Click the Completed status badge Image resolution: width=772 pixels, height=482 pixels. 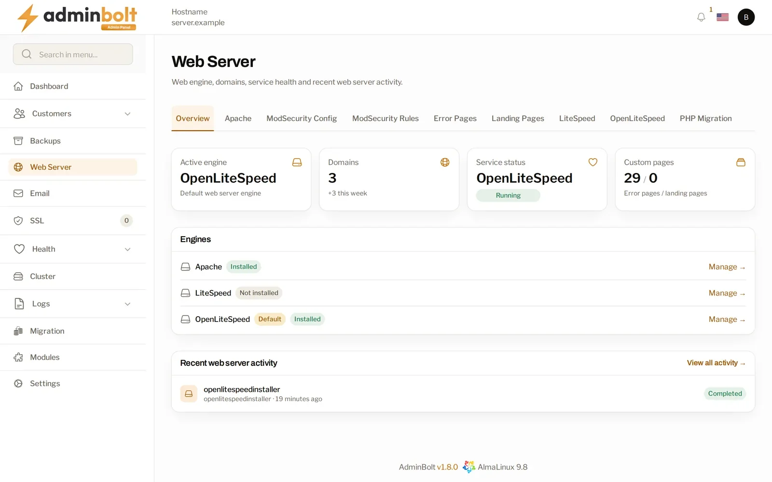(725, 394)
